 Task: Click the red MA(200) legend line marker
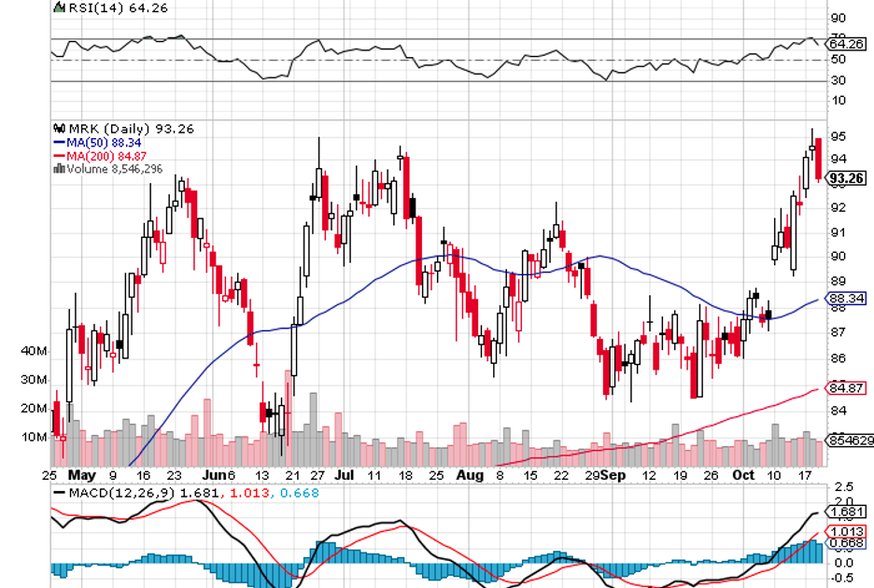pyautogui.click(x=60, y=156)
